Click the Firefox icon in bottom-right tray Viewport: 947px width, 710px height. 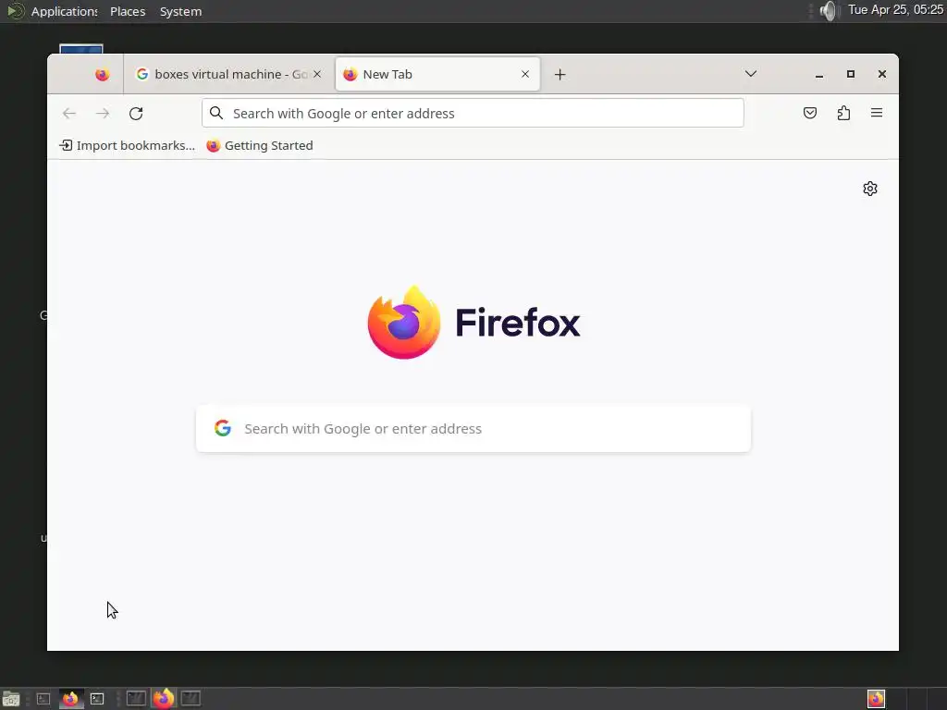(x=876, y=699)
